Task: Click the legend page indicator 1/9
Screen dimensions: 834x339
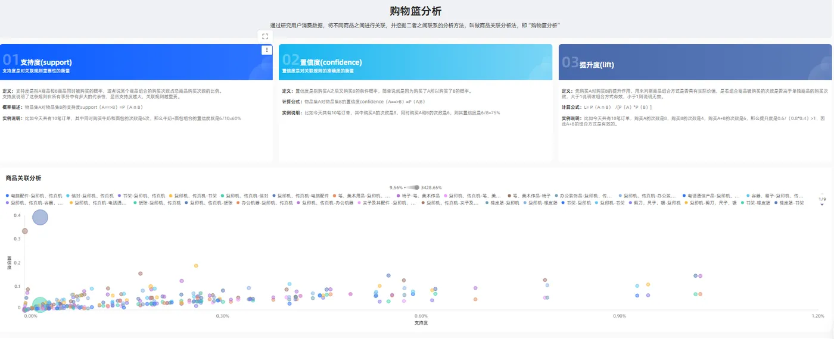Action: pyautogui.click(x=822, y=199)
